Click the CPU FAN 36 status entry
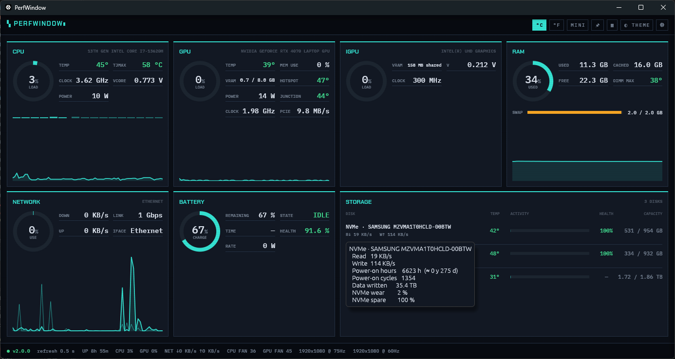Viewport: 675px width, 359px height. pyautogui.click(x=242, y=351)
